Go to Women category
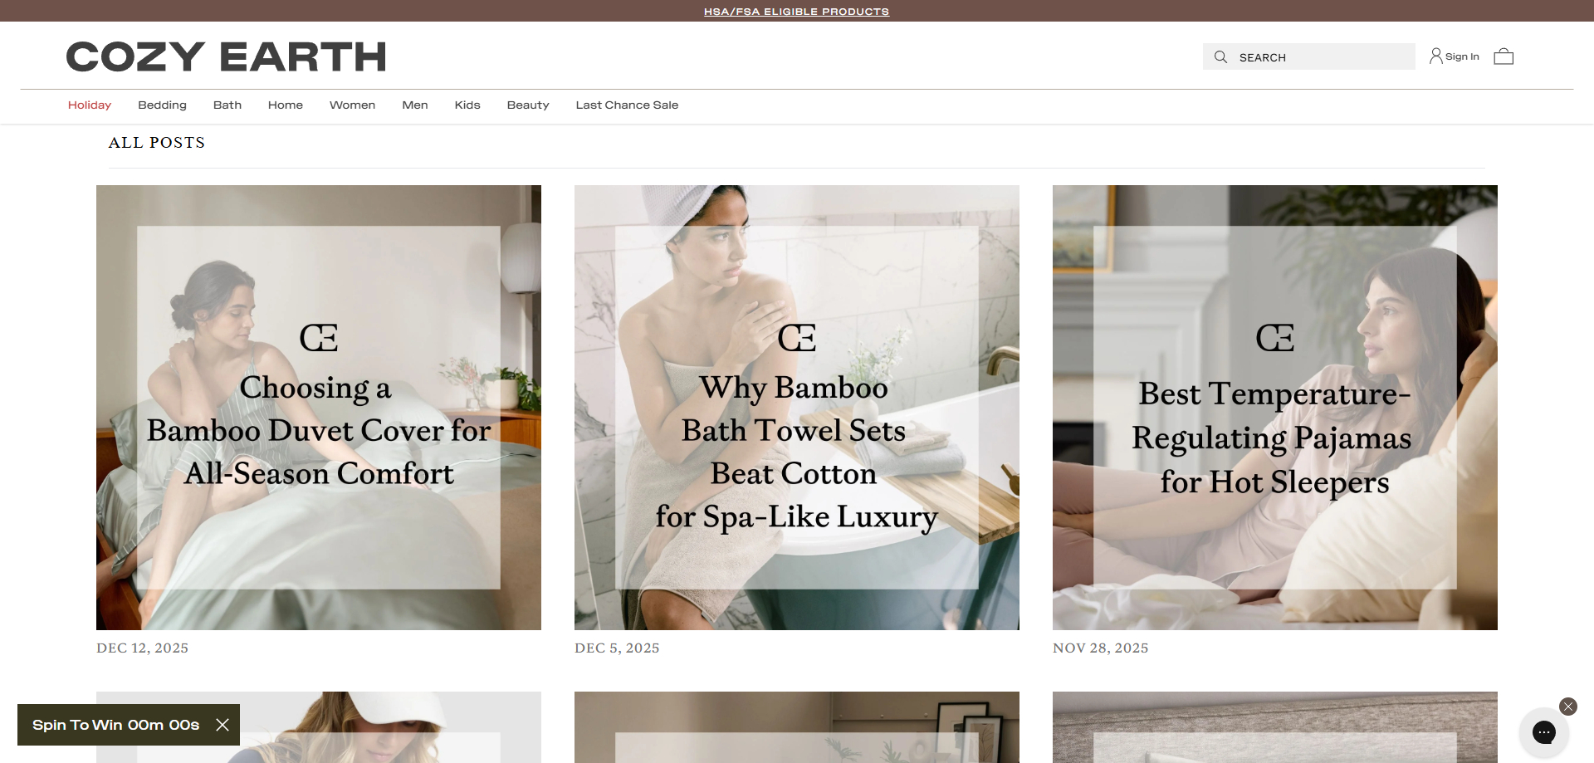 352,105
